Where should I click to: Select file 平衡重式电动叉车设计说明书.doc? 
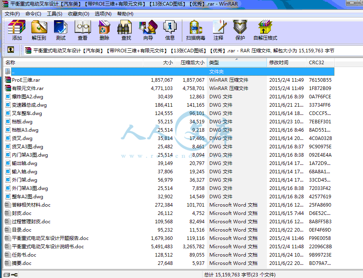48,246
